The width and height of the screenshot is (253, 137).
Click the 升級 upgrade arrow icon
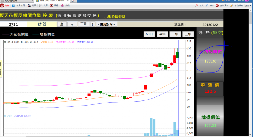tap(63, 6)
